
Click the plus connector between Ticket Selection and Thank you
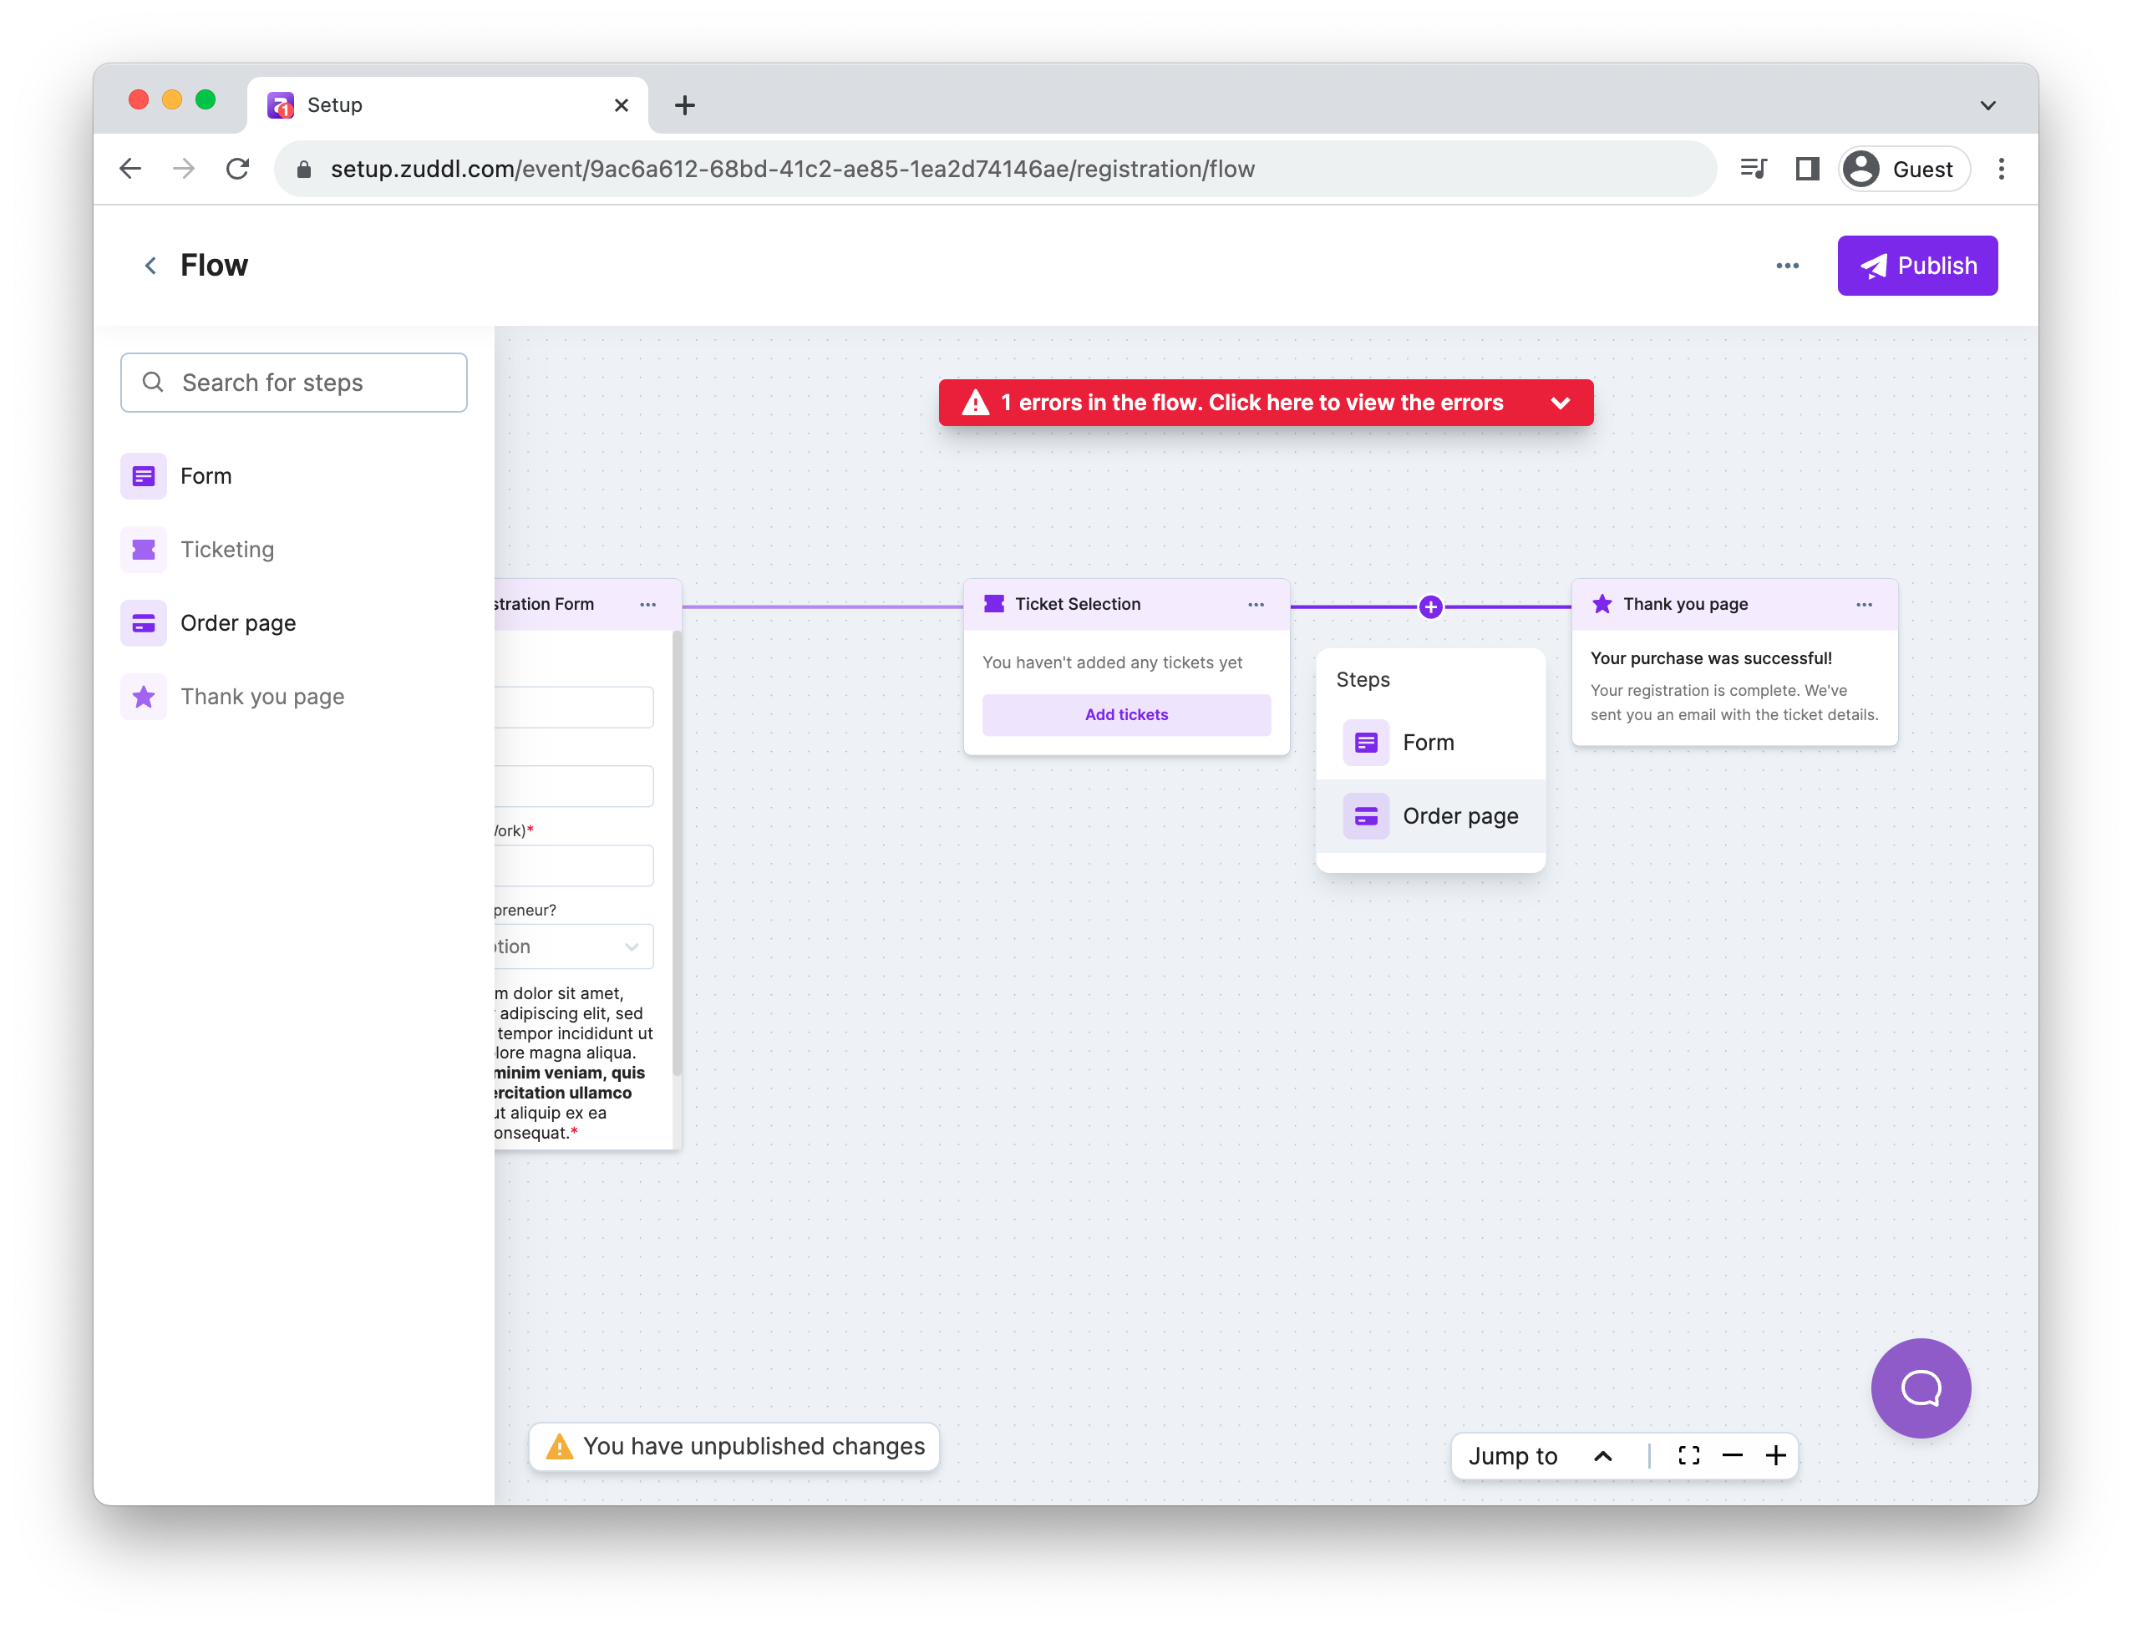1430,607
